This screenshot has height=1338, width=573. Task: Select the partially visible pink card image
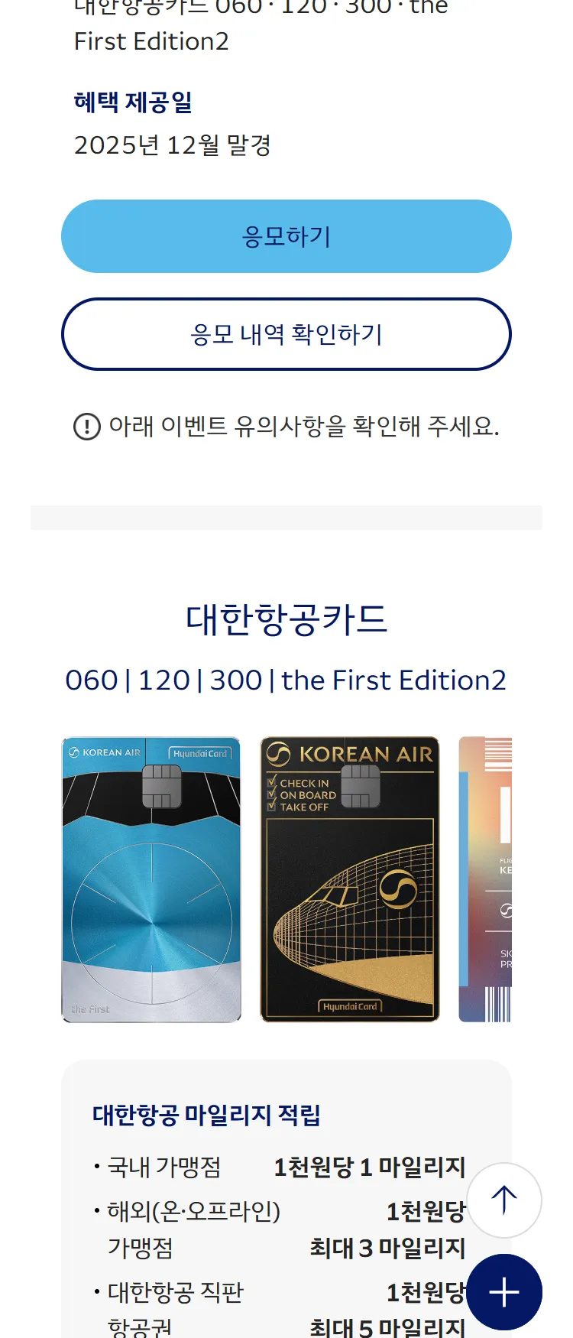485,879
